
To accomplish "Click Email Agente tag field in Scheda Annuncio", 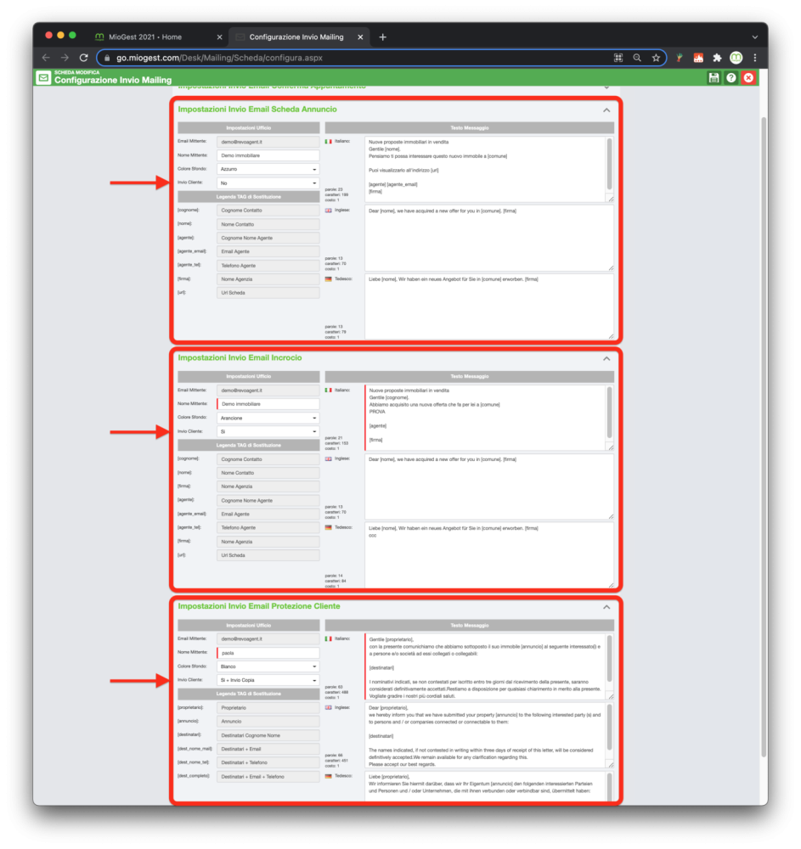I will [x=268, y=252].
